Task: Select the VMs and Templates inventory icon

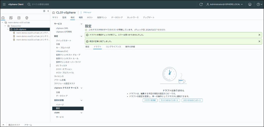Action: 11,18
